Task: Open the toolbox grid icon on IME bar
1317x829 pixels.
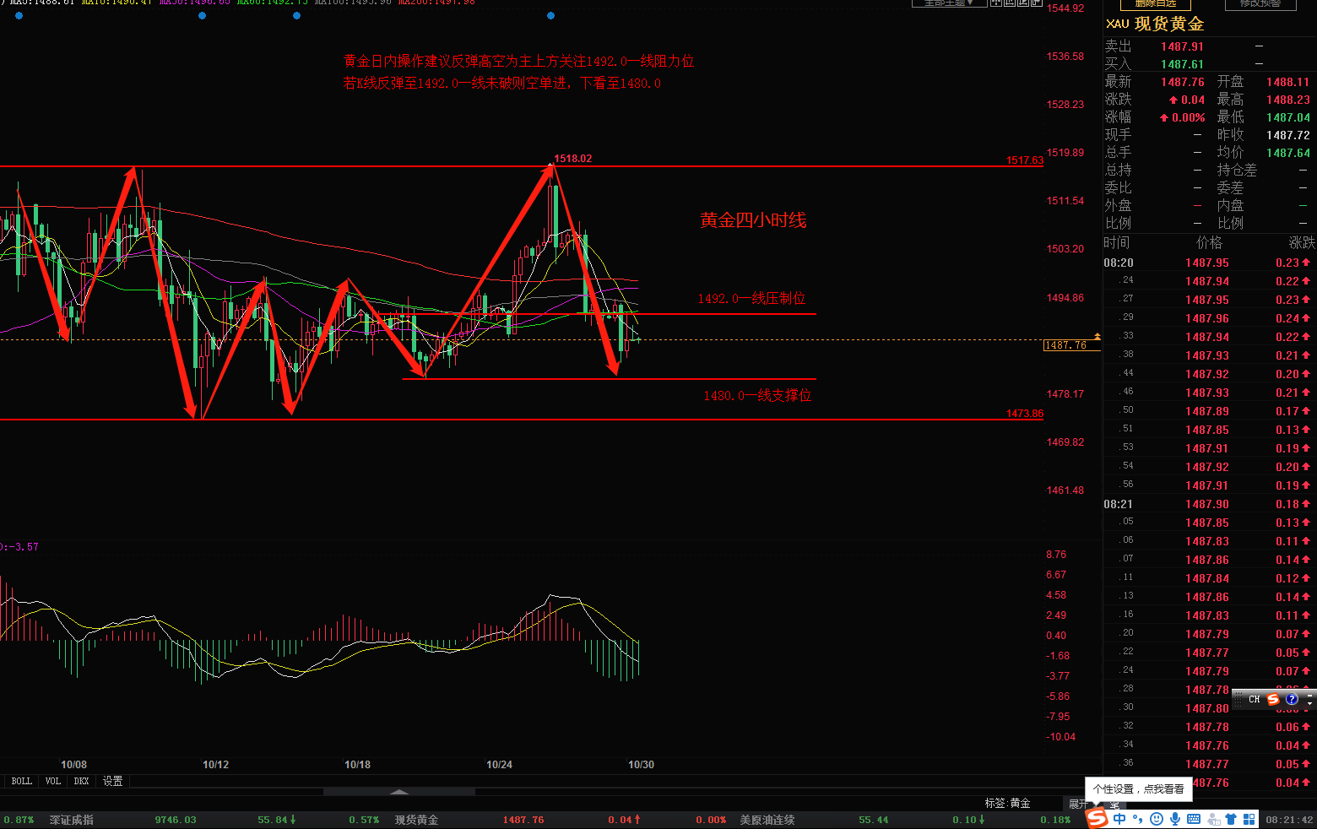Action: pos(1249,819)
